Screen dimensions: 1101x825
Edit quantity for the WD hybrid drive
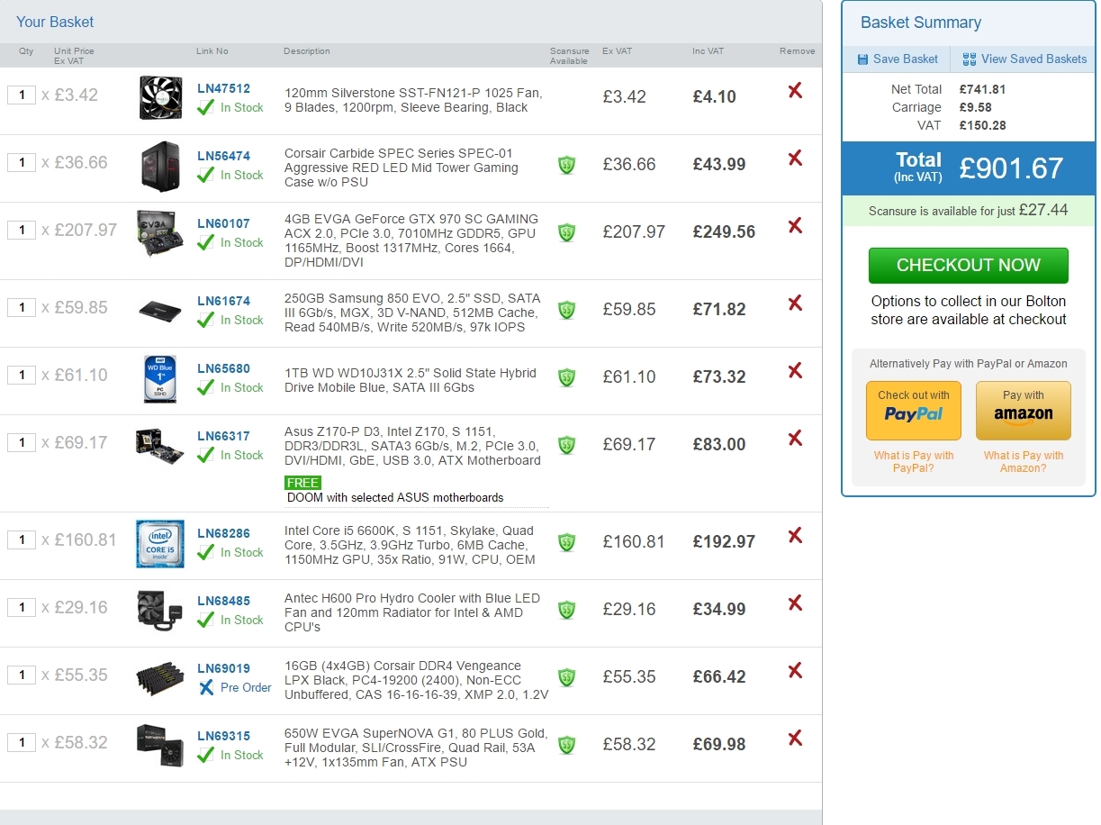[x=22, y=375]
